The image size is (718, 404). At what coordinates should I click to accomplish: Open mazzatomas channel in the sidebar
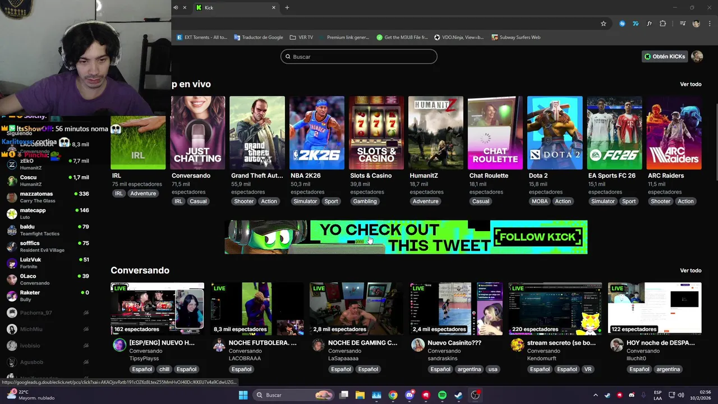pyautogui.click(x=48, y=197)
